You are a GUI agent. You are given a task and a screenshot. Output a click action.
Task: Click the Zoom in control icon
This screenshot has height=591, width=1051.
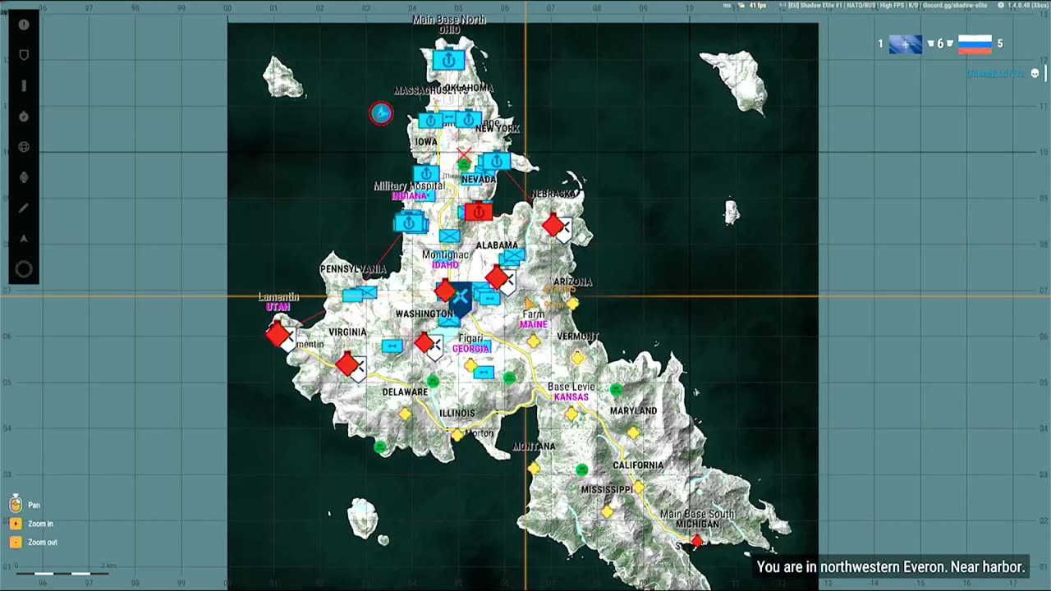15,523
